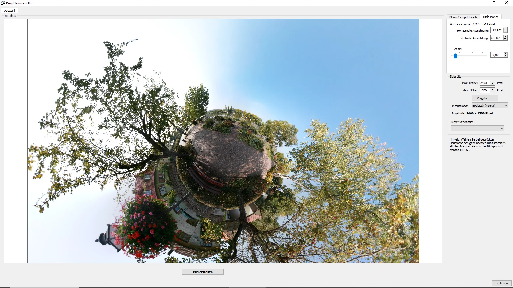Select the Little Planet tab

(x=490, y=17)
